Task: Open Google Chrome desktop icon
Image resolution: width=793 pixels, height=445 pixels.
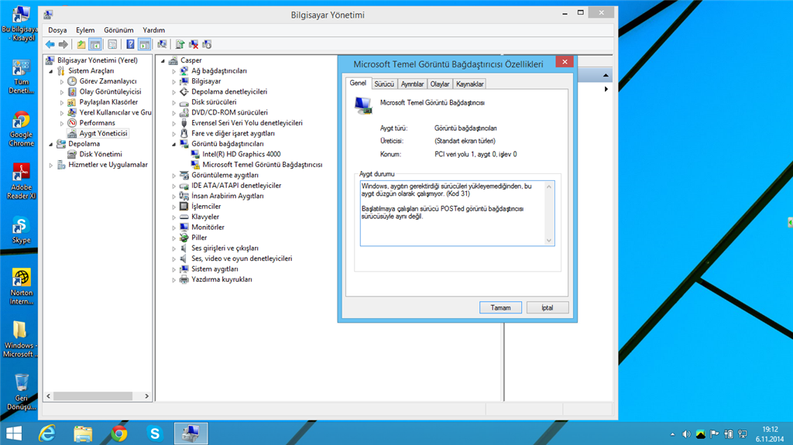Action: tap(21, 129)
